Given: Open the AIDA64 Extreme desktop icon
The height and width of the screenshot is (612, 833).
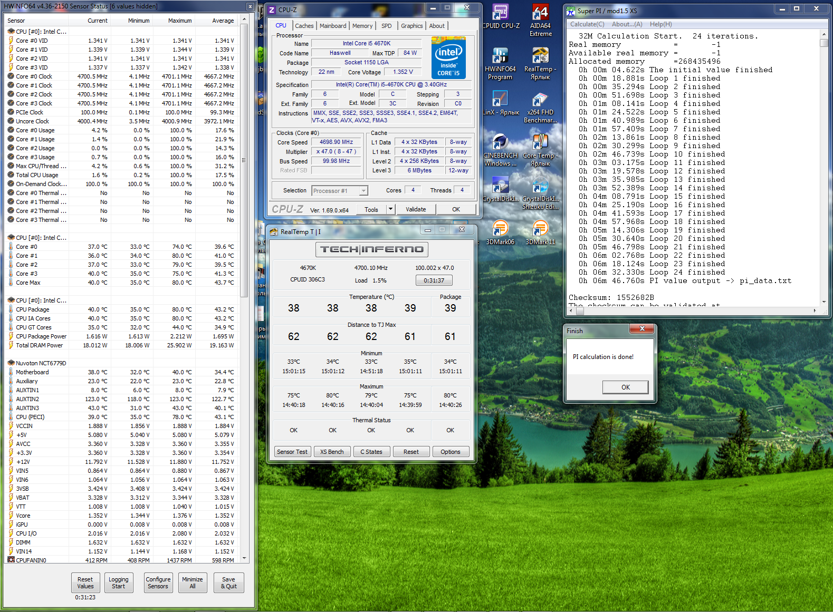Looking at the screenshot, I should click(540, 21).
